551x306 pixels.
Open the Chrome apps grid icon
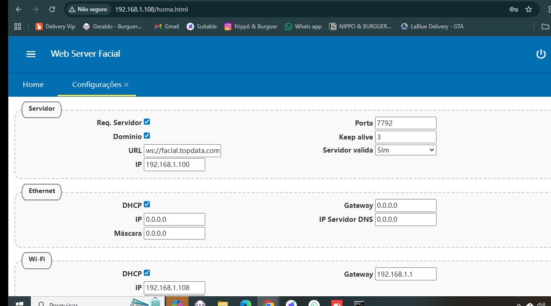pyautogui.click(x=18, y=27)
